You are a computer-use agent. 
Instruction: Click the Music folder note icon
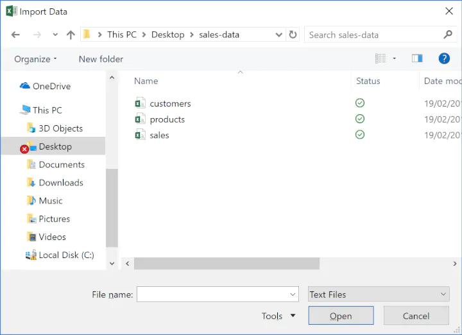[x=31, y=201]
